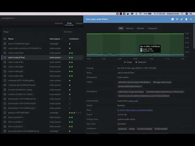
Task: Open the Bluetooth menu bar icon
Action: pos(136,14)
